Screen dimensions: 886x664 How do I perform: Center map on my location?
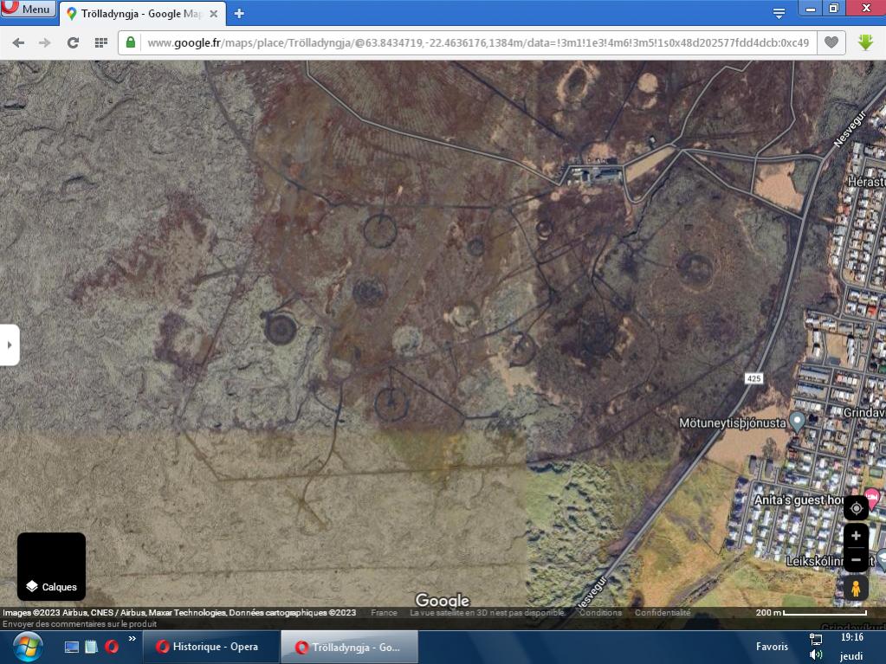(x=856, y=508)
